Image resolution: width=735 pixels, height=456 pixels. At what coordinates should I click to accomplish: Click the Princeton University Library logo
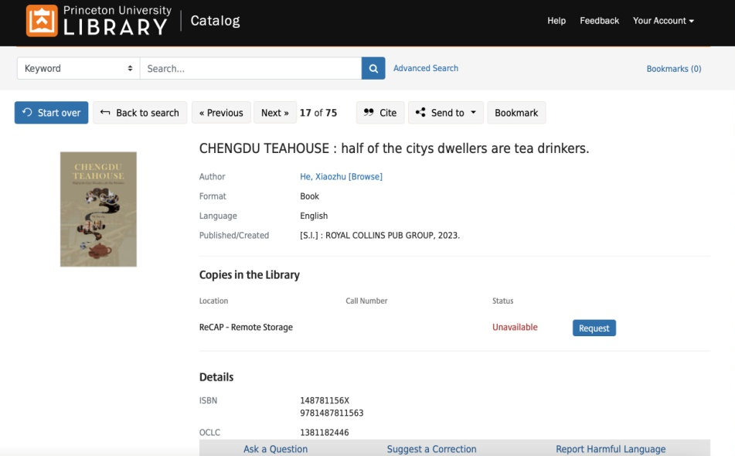(98, 21)
